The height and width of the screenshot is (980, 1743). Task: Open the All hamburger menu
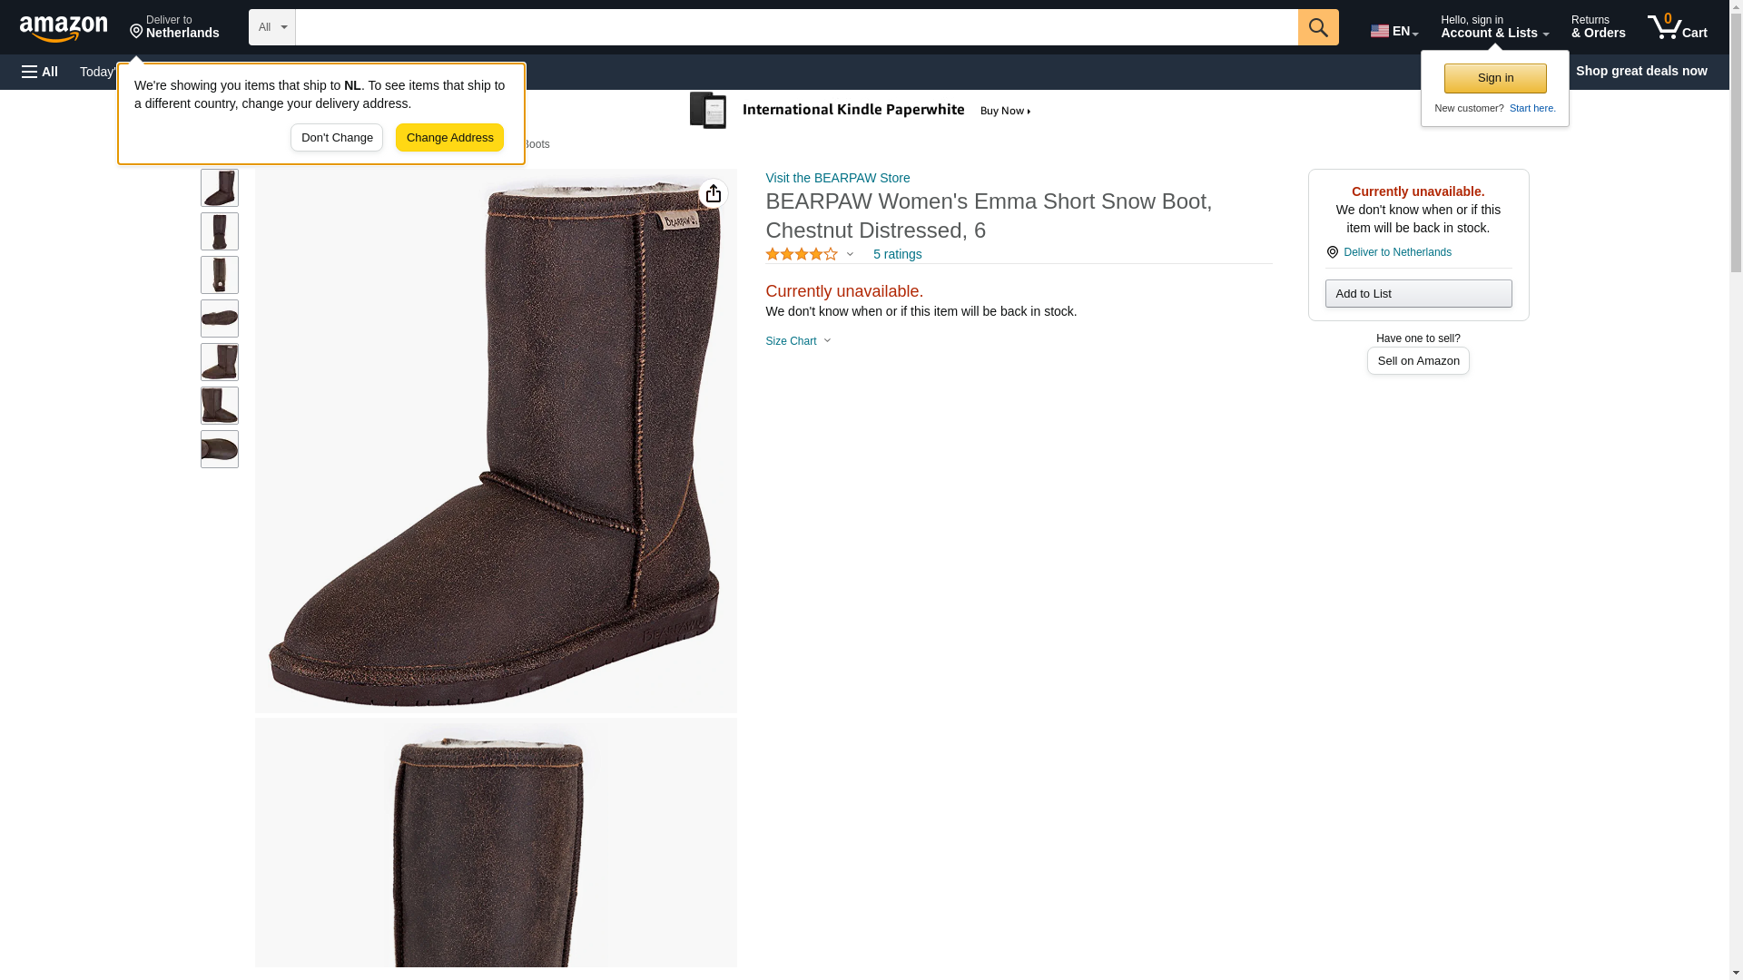[x=40, y=72]
